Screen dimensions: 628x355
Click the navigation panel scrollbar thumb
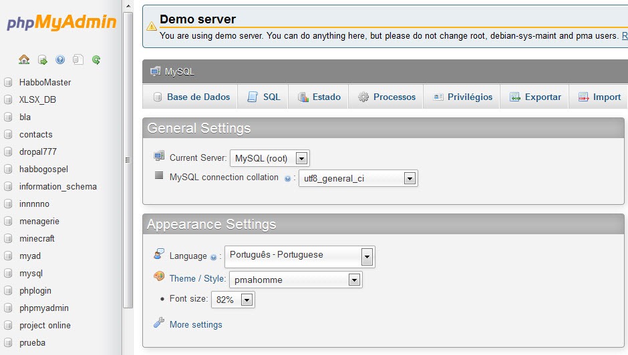pos(128,160)
